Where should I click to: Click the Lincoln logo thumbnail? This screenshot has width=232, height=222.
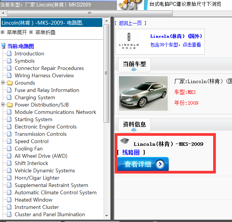[129, 41]
